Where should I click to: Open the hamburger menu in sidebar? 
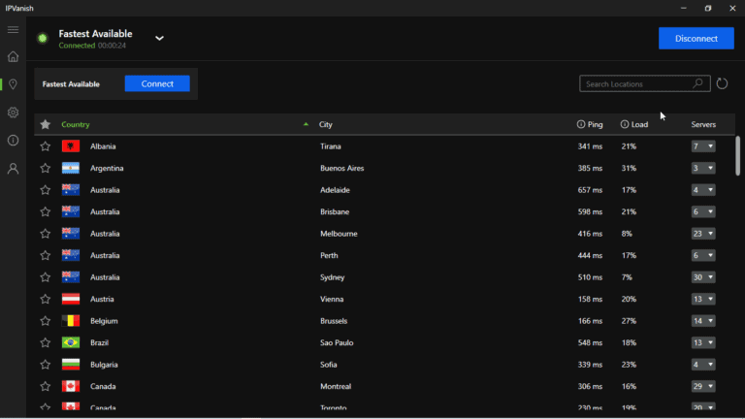point(13,30)
